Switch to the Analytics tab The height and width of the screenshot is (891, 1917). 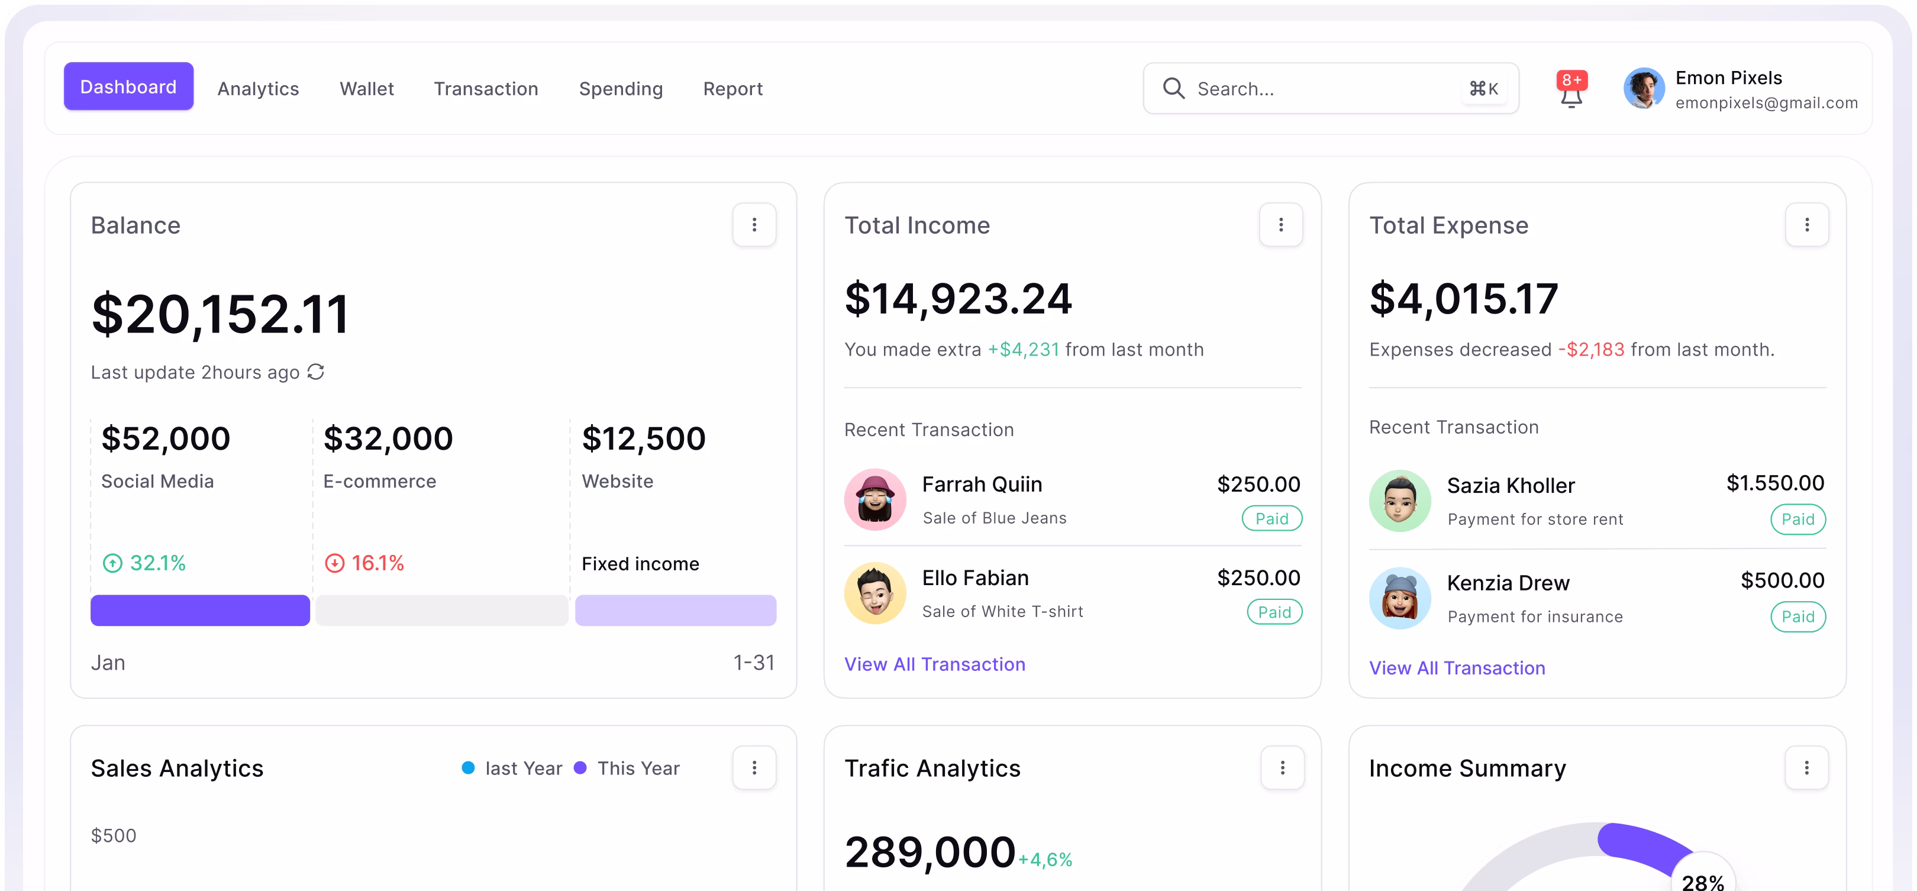pos(257,89)
